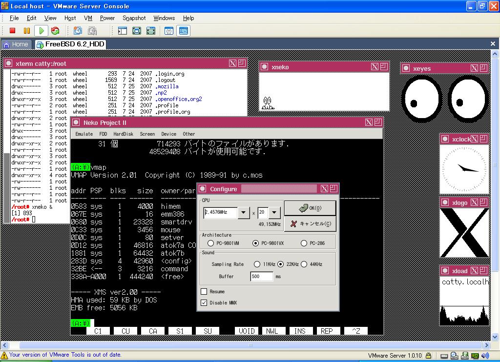Click the console horizontal scrollbar thumb

250,345
